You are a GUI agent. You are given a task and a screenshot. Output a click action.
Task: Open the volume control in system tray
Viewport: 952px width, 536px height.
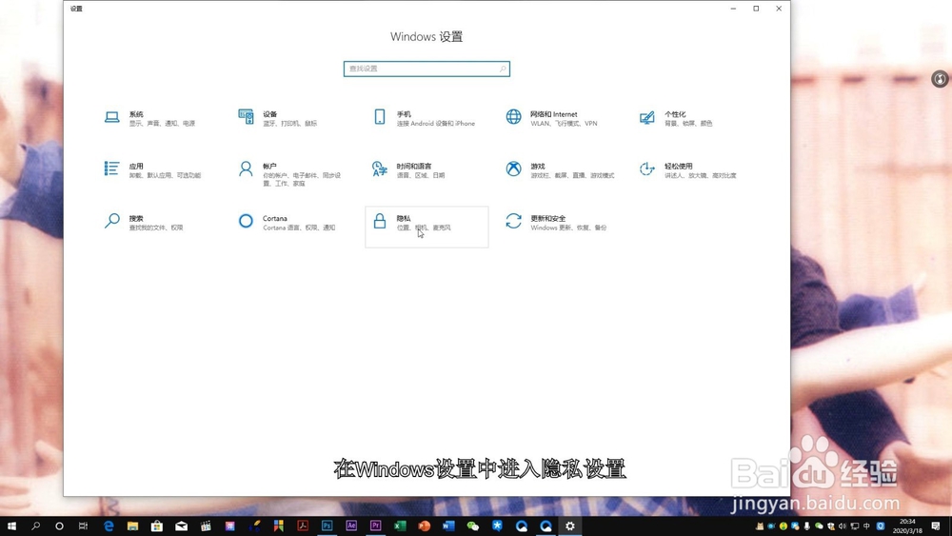click(x=843, y=526)
